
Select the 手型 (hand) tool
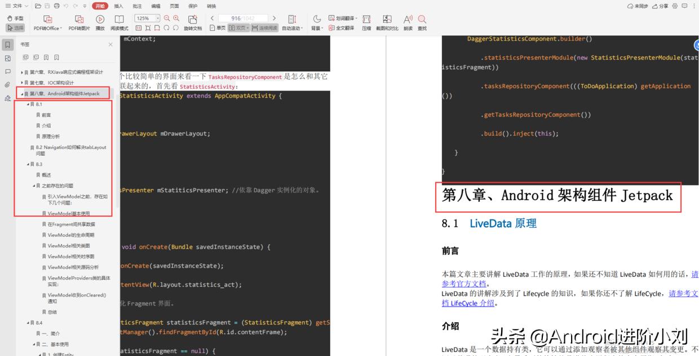[15, 17]
